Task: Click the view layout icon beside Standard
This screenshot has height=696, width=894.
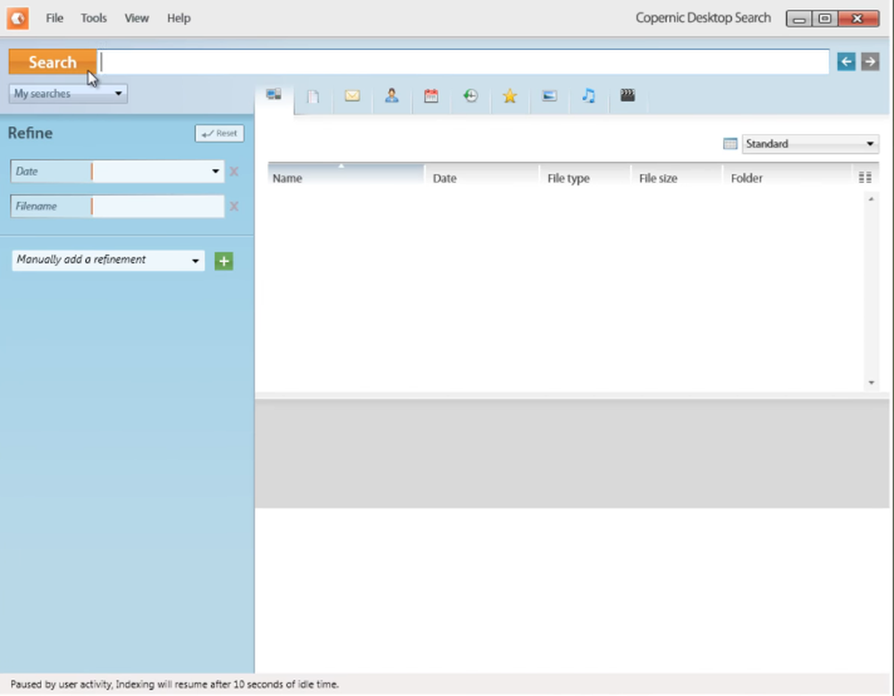Action: [x=730, y=144]
